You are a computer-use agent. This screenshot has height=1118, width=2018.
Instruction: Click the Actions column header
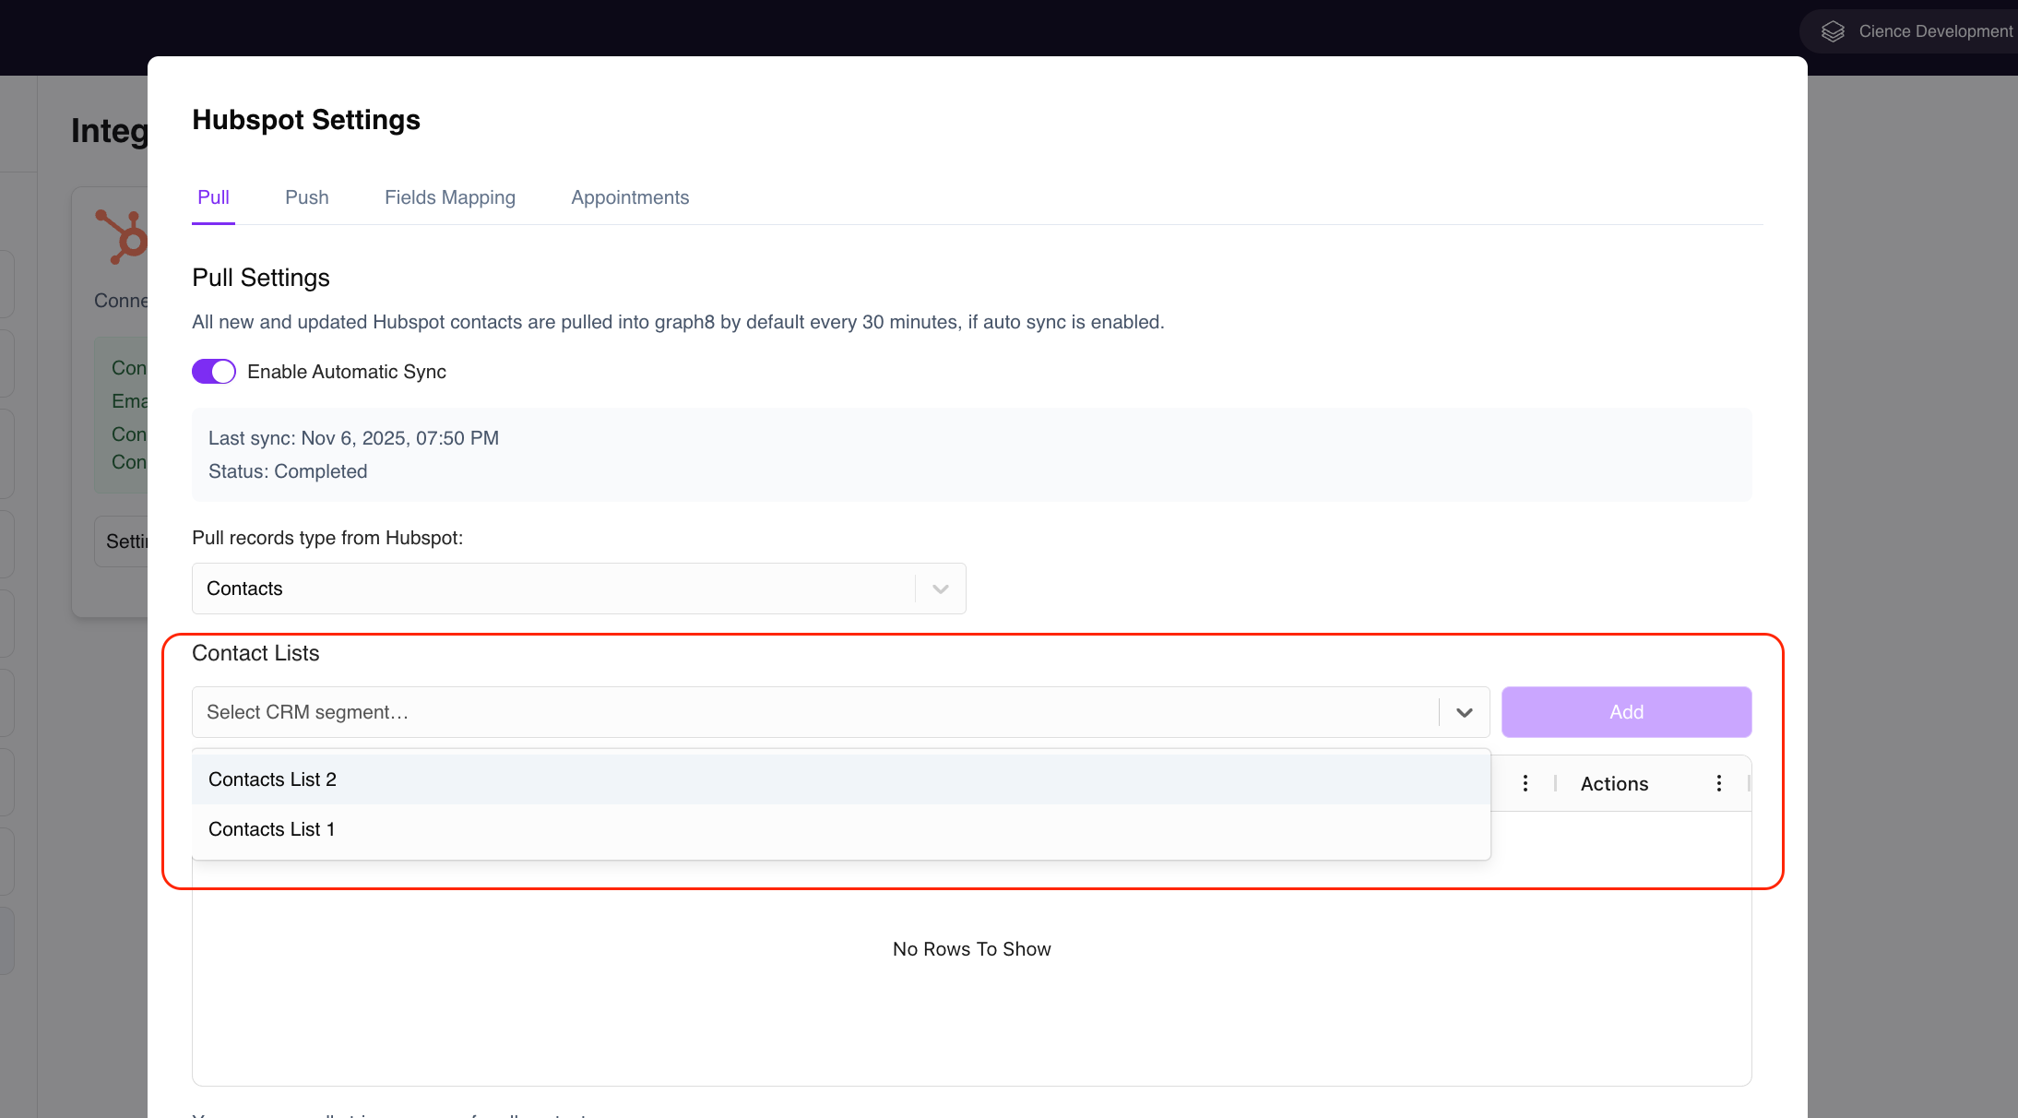1615,784
